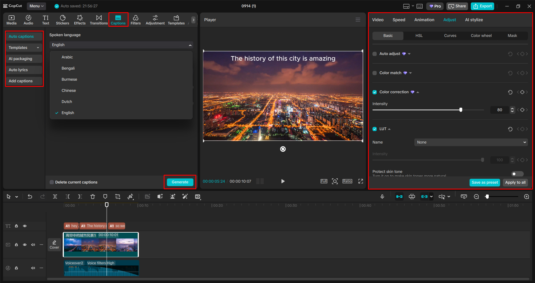
Task: Enable the Auto adjust checkbox
Action: 374,54
